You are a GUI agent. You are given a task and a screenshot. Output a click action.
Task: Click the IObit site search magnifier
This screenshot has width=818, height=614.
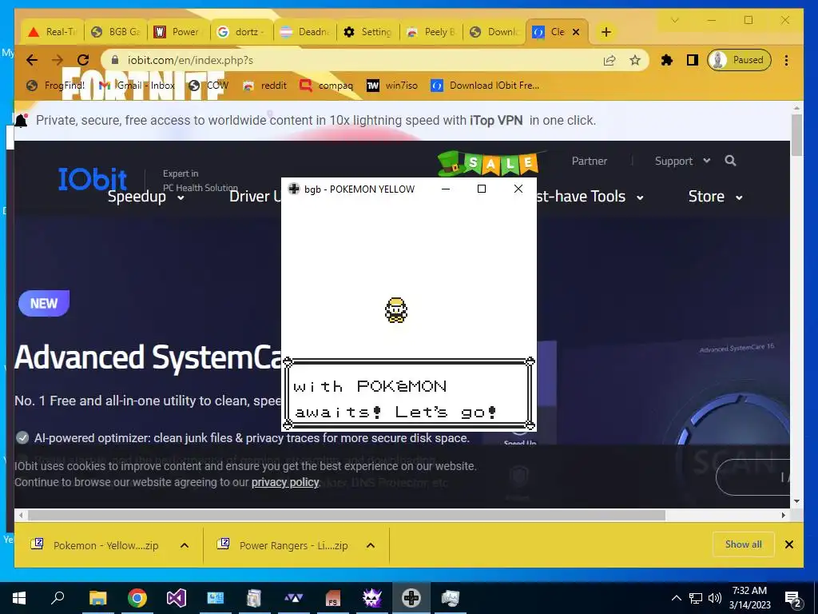click(730, 161)
